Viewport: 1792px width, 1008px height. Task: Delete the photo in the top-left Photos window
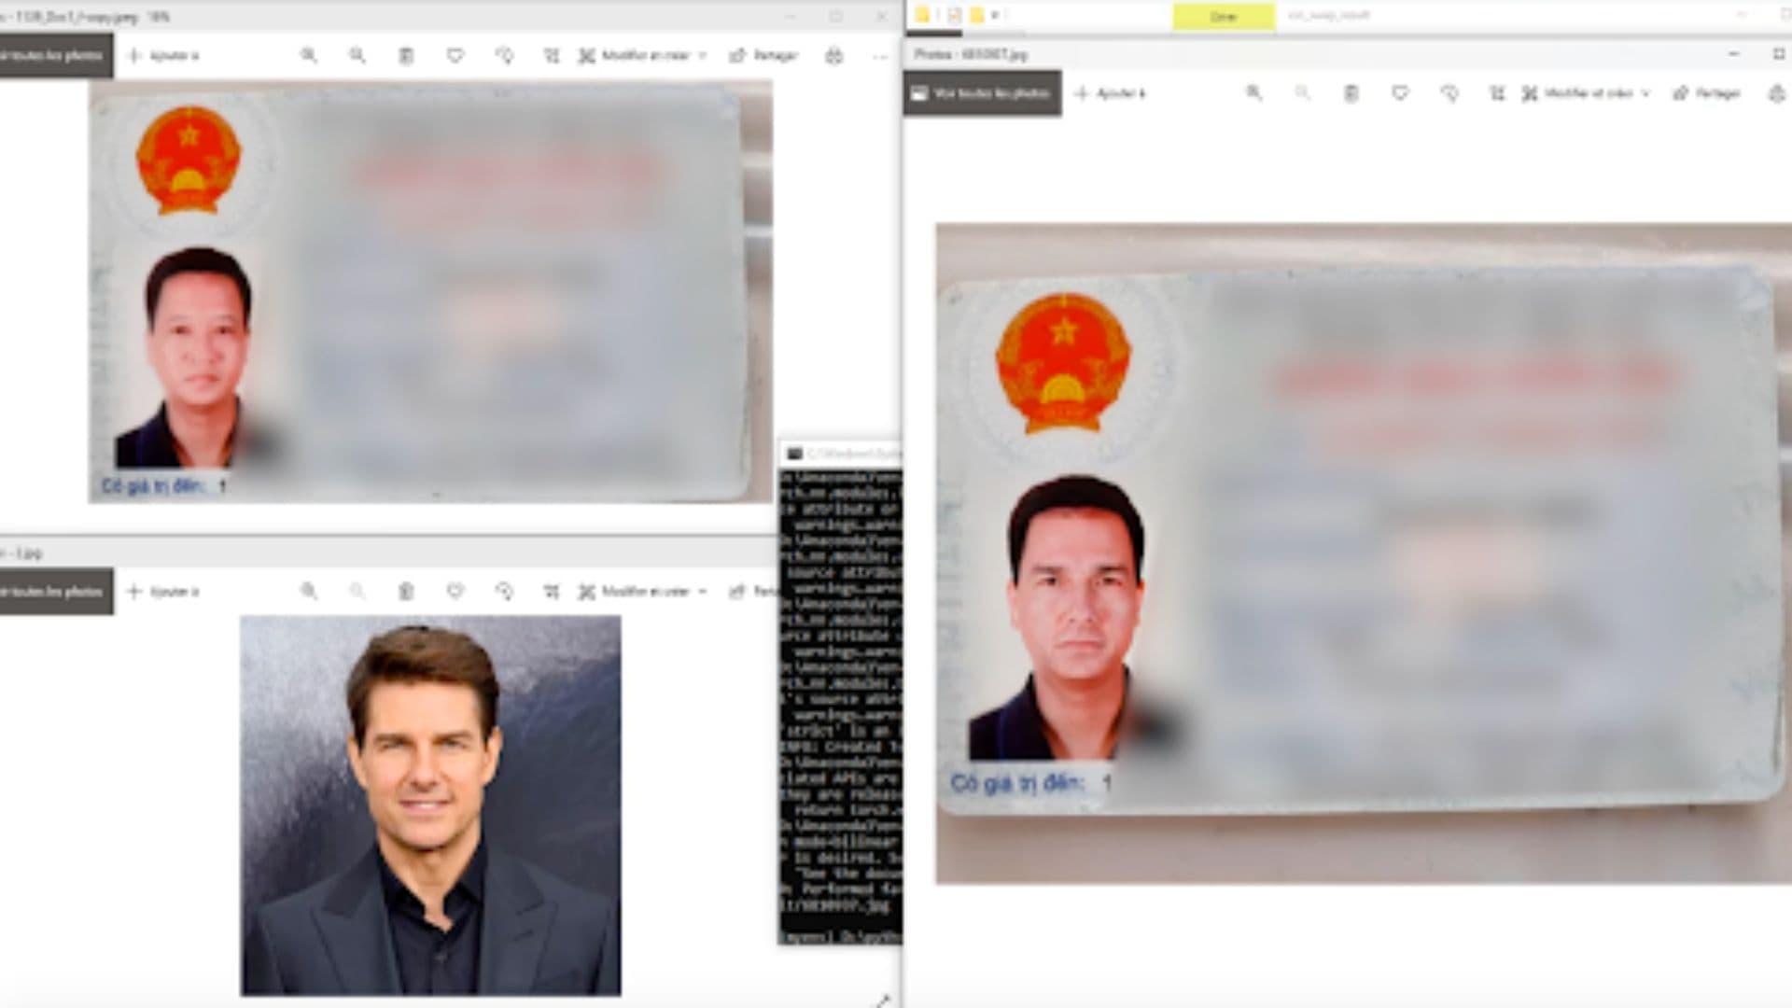pos(406,56)
